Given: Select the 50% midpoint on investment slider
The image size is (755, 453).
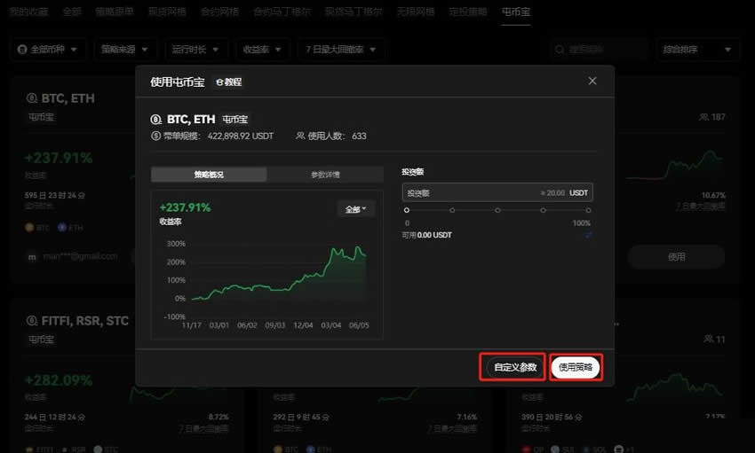Looking at the screenshot, I should [497, 211].
